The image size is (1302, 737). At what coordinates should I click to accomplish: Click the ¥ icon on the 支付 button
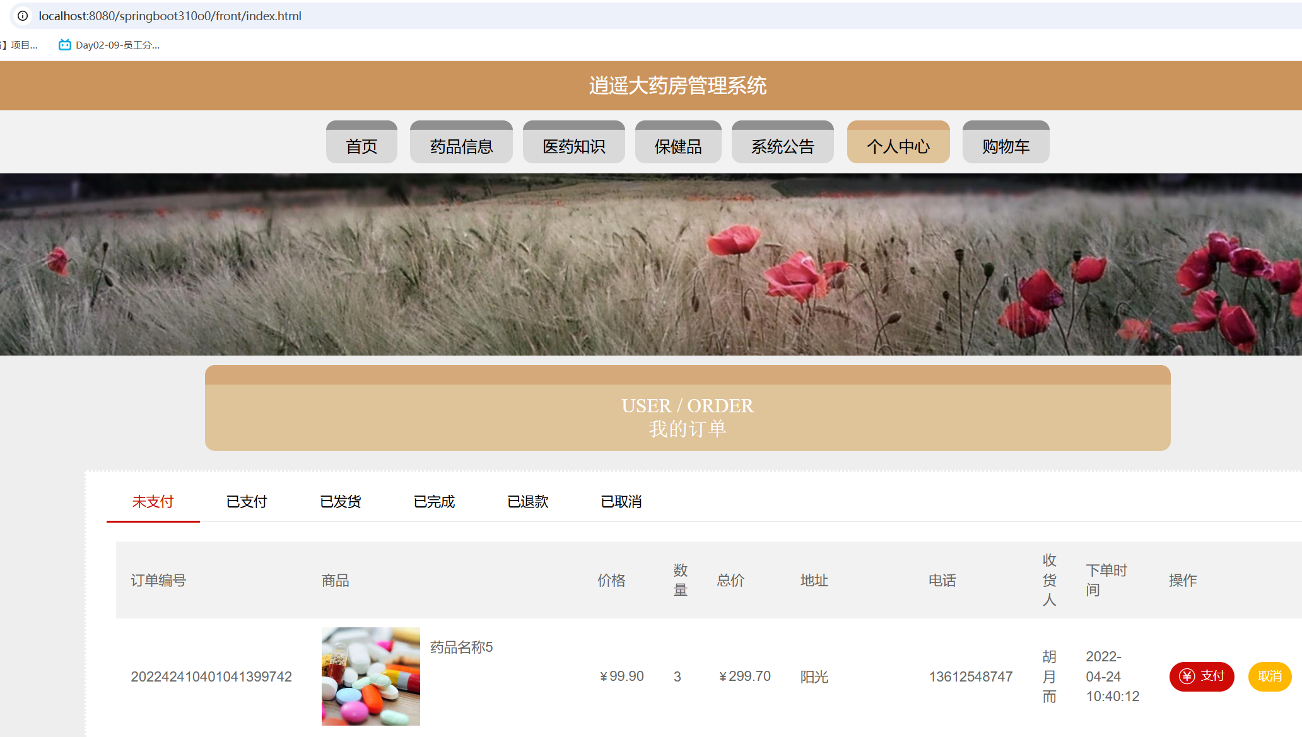(1187, 676)
